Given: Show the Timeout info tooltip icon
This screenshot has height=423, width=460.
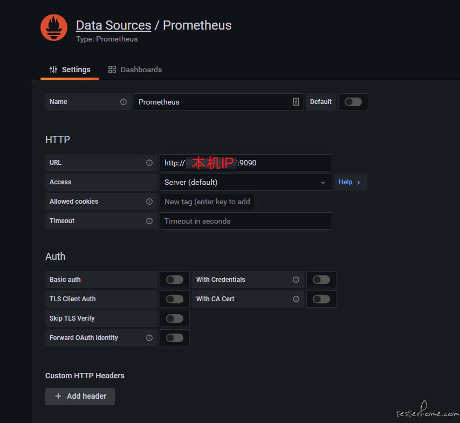Looking at the screenshot, I should tap(149, 221).
